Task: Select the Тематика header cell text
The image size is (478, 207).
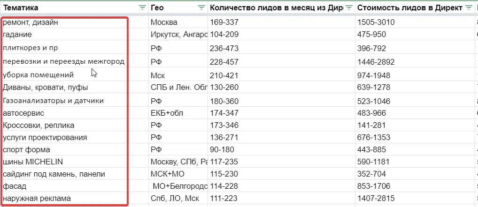Action: [21, 7]
